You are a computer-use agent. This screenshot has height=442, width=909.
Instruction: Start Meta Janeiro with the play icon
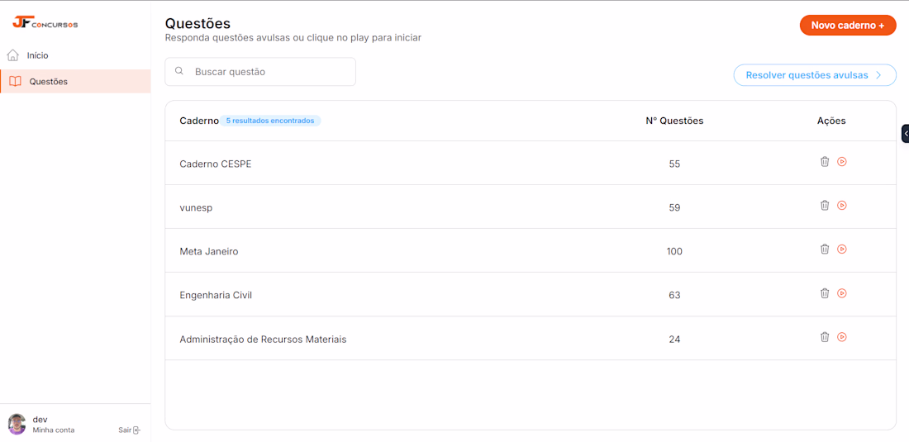tap(842, 250)
